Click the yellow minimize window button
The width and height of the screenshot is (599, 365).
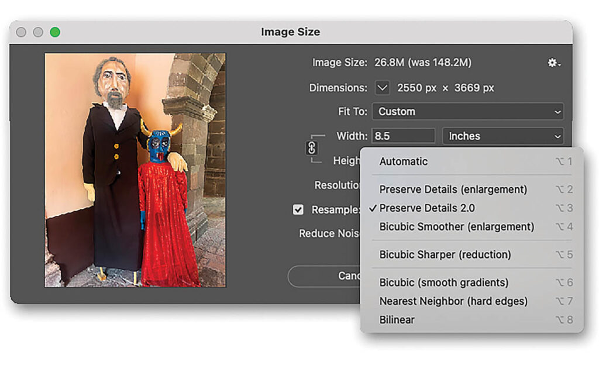(x=38, y=32)
